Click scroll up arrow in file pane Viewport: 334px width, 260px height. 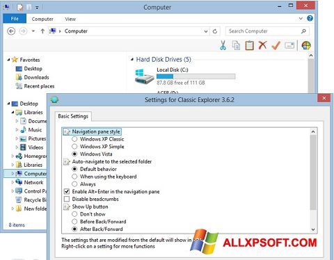311,56
